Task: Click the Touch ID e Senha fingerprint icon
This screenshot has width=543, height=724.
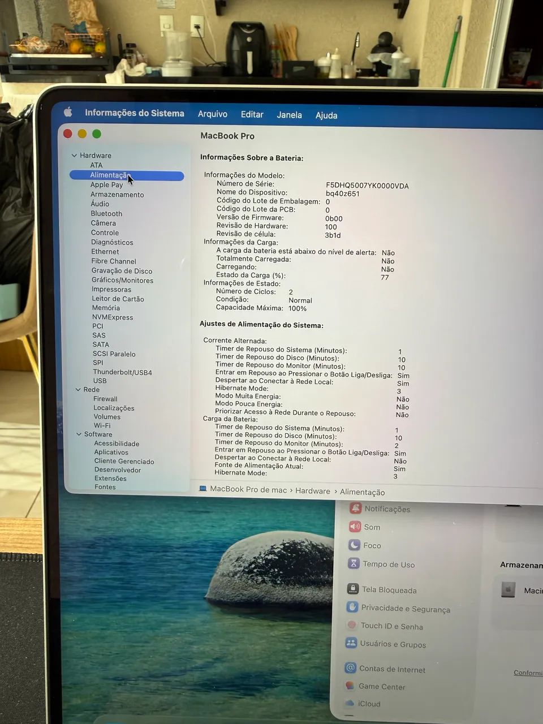Action: tap(351, 625)
